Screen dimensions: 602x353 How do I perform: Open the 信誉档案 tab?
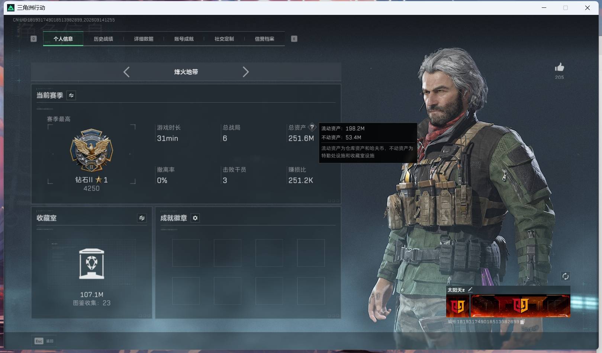264,39
